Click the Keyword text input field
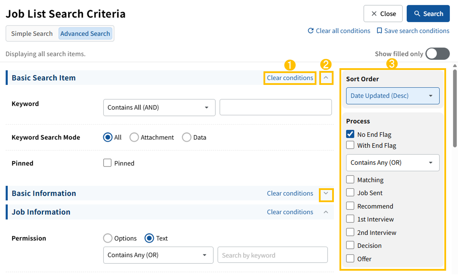The height and width of the screenshot is (278, 459). [x=275, y=108]
